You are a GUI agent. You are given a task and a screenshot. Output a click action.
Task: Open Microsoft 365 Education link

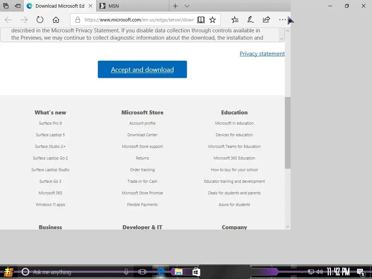pos(234,158)
